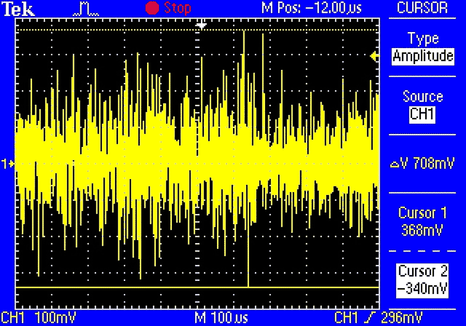The image size is (466, 326).
Task: Select the Cursor 1 368mV option
Action: [x=423, y=221]
